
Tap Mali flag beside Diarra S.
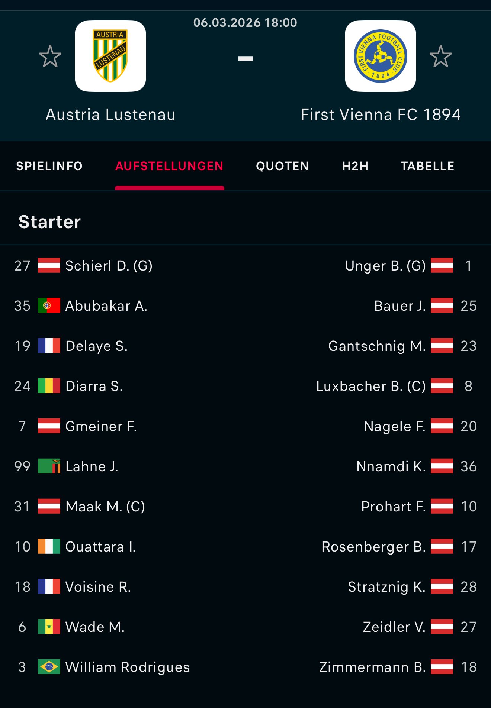(49, 386)
